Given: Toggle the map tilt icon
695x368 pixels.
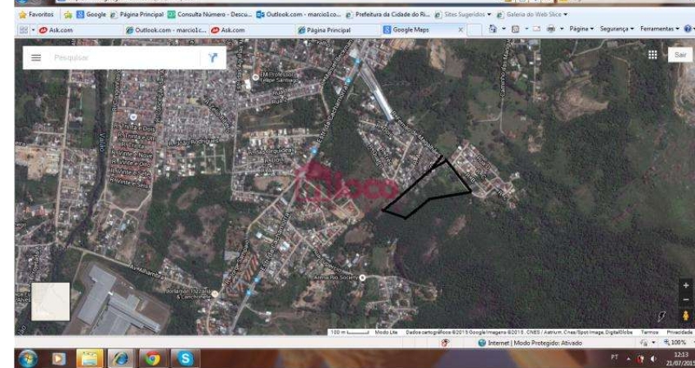Looking at the screenshot, I should coord(661,316).
